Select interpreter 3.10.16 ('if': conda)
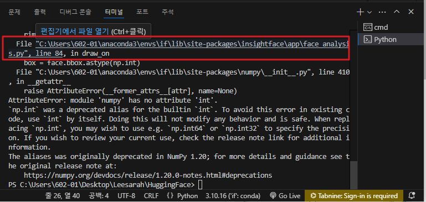The height and width of the screenshot is (202, 426). pos(233,196)
